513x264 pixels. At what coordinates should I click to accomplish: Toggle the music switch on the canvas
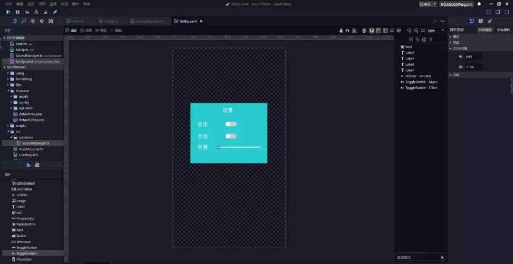[231, 124]
